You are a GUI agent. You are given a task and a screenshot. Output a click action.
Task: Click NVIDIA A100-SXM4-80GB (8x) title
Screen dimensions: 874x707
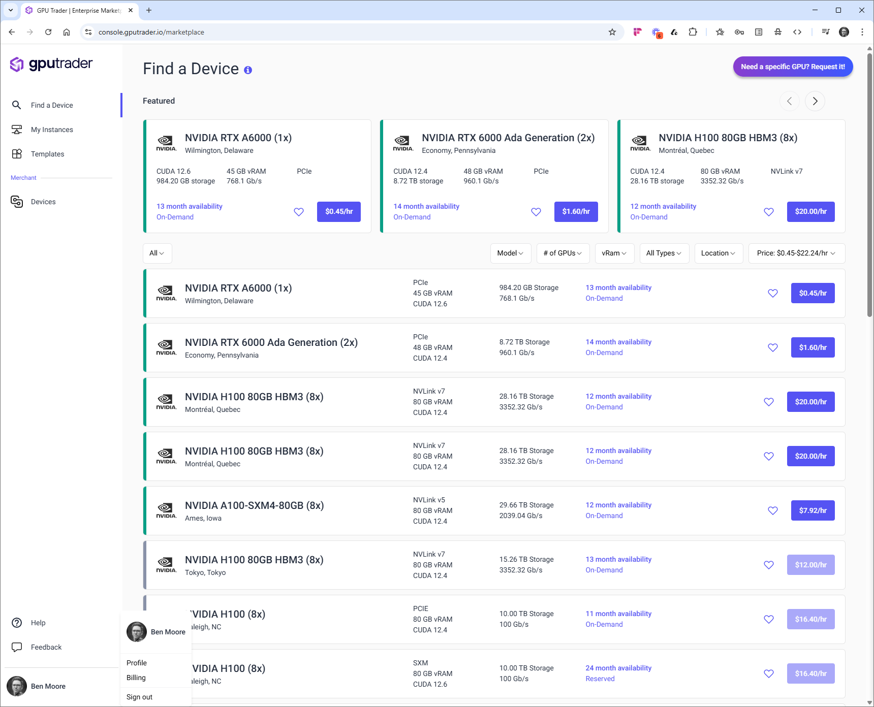(x=254, y=505)
